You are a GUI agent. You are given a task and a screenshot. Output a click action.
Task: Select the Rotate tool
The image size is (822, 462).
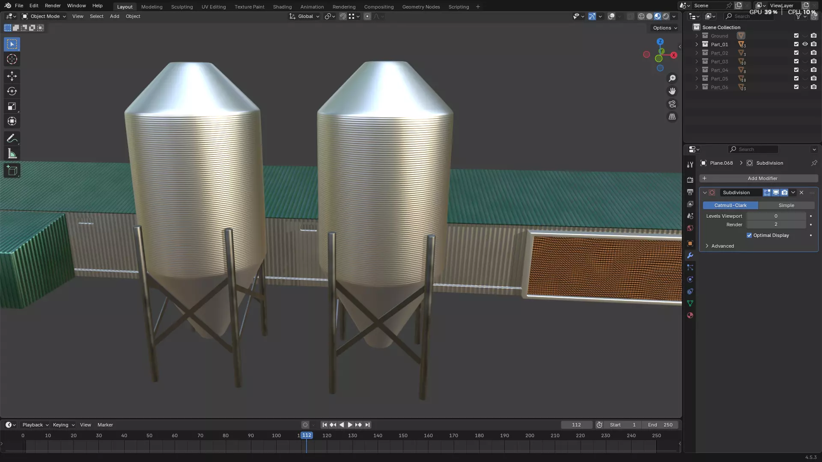[12, 91]
